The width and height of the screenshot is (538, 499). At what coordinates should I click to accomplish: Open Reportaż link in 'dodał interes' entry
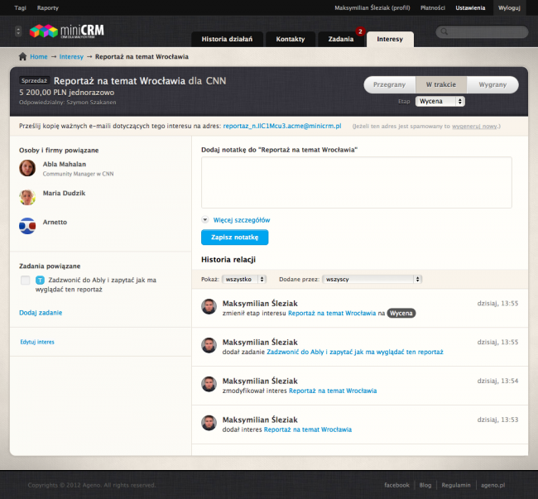click(308, 429)
